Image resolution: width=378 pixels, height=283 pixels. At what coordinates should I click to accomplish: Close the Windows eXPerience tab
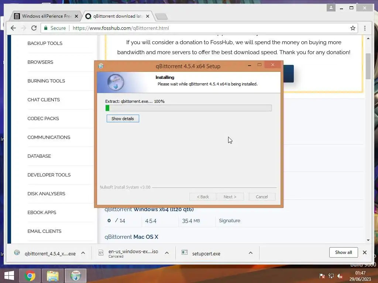point(76,16)
